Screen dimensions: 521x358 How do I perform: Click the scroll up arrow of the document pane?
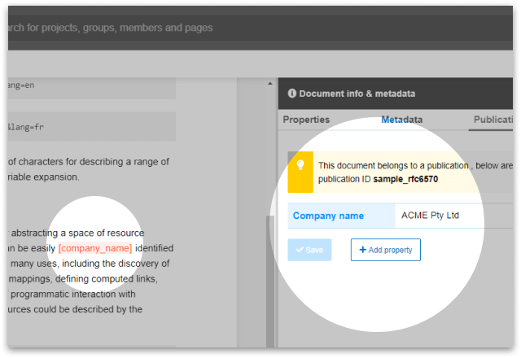[x=270, y=84]
